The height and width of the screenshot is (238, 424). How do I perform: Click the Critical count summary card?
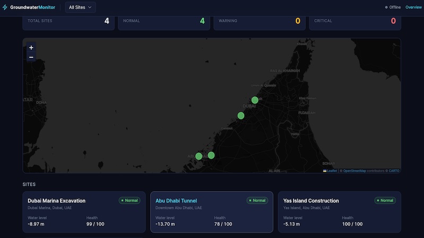(355, 23)
